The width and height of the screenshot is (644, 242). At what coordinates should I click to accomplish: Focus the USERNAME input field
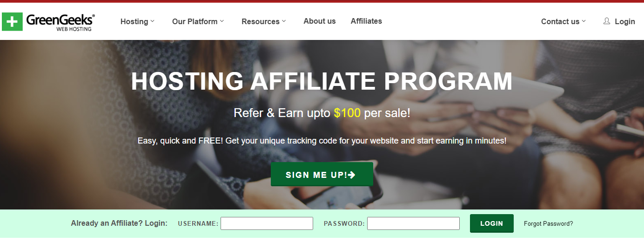[x=267, y=223]
